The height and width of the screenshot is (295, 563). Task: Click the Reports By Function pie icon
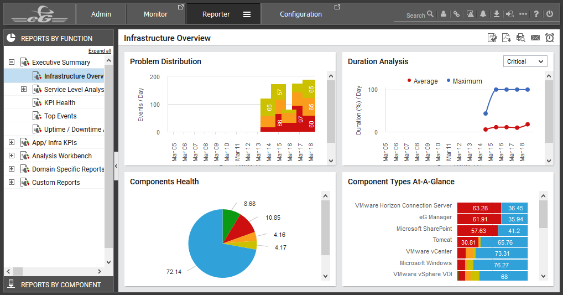click(12, 38)
